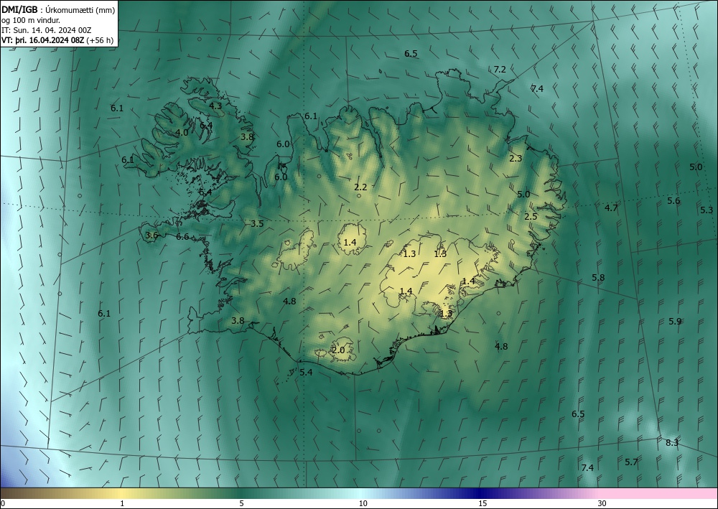Image resolution: width=718 pixels, height=509 pixels.
Task: Click the 7.4 value near the northeast tip
Action: coord(537,88)
